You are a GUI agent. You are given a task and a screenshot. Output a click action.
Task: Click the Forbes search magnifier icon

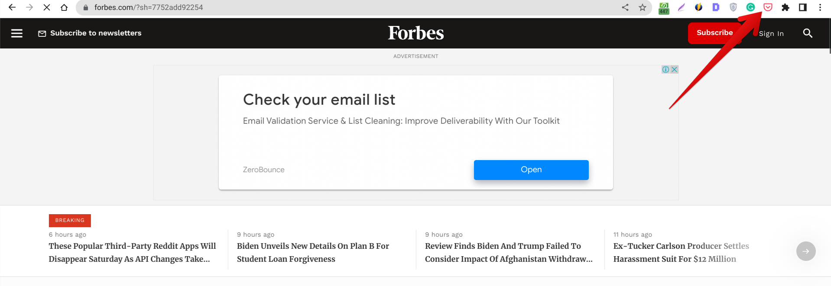[x=808, y=33]
